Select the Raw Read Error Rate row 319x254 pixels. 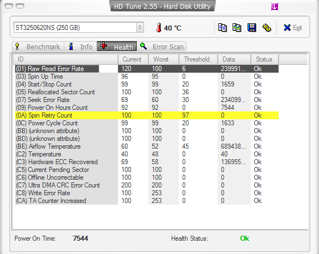147,69
